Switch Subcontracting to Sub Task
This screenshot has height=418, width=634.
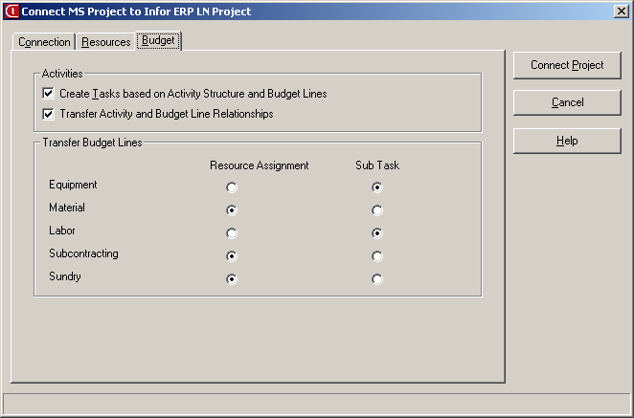click(x=377, y=256)
